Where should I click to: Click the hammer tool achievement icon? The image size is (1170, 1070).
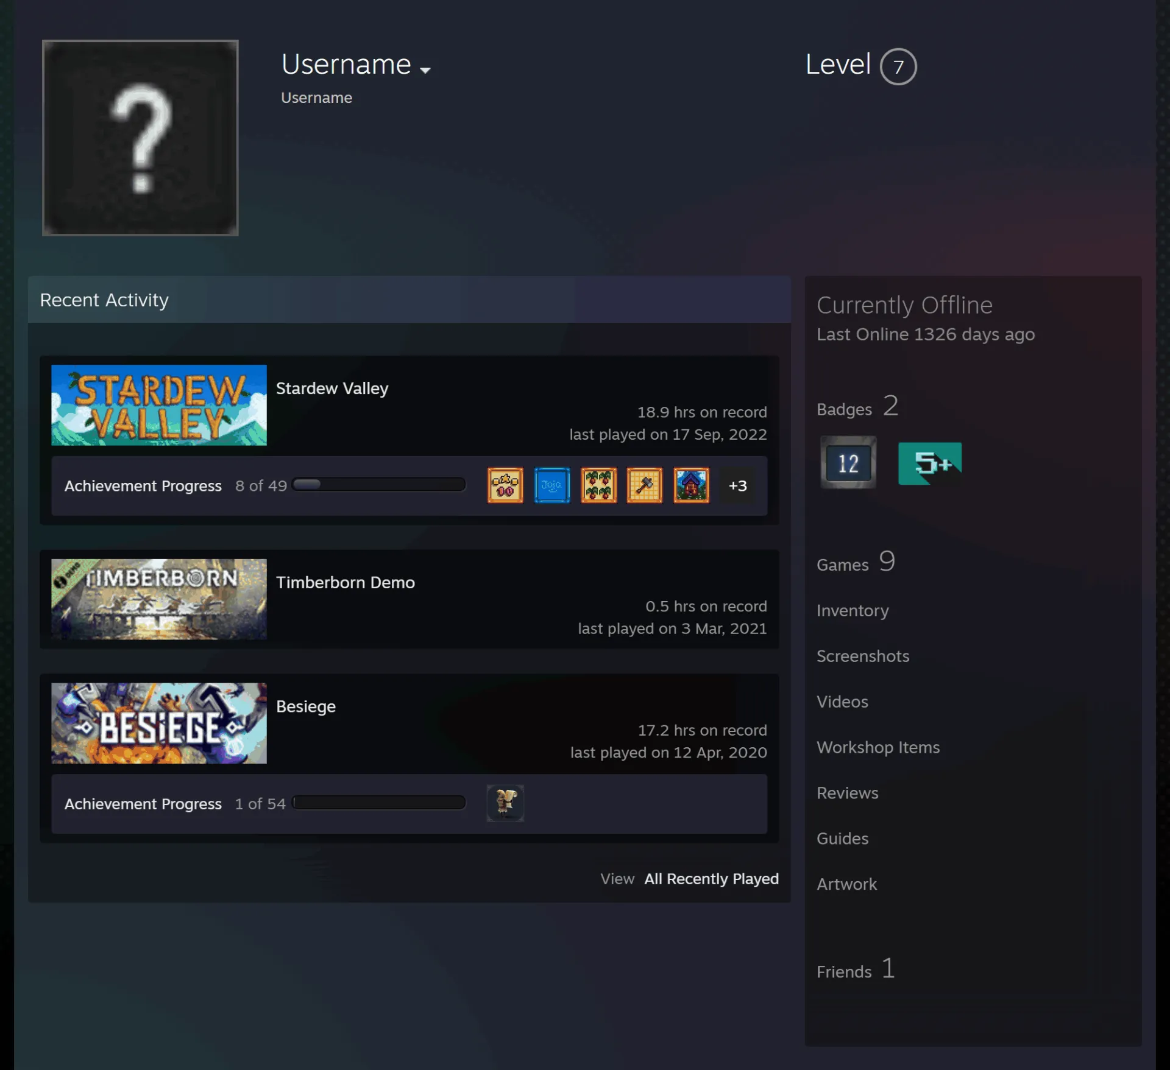645,485
